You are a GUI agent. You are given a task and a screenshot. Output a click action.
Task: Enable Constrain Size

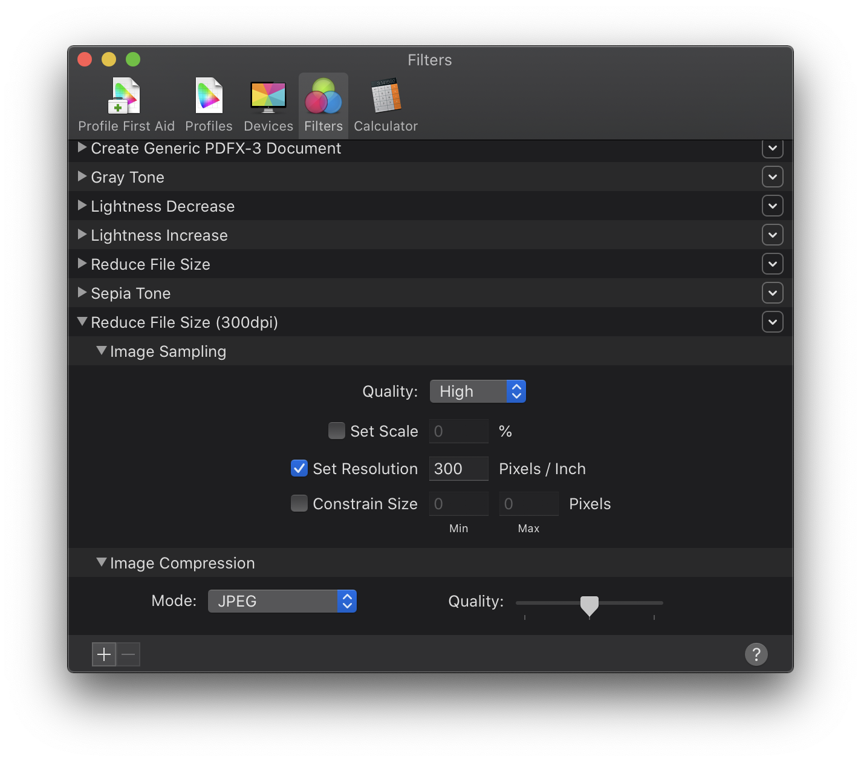[299, 503]
